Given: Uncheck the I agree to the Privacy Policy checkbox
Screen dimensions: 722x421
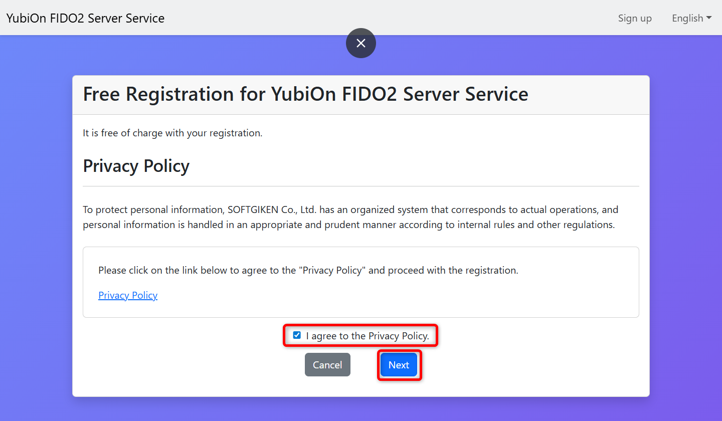Looking at the screenshot, I should 297,335.
